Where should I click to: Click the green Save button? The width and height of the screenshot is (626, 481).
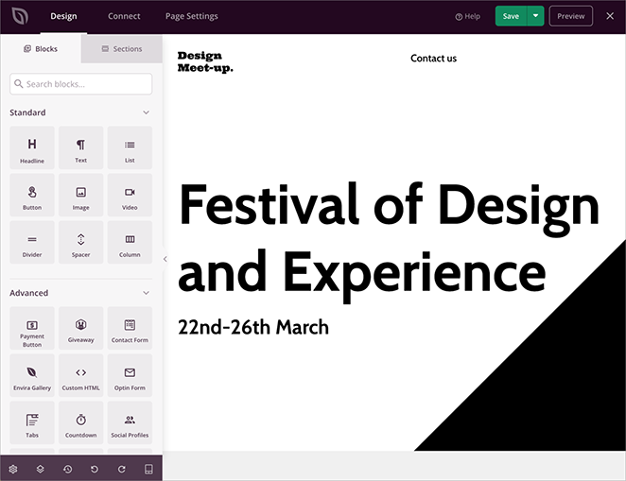[x=511, y=16]
